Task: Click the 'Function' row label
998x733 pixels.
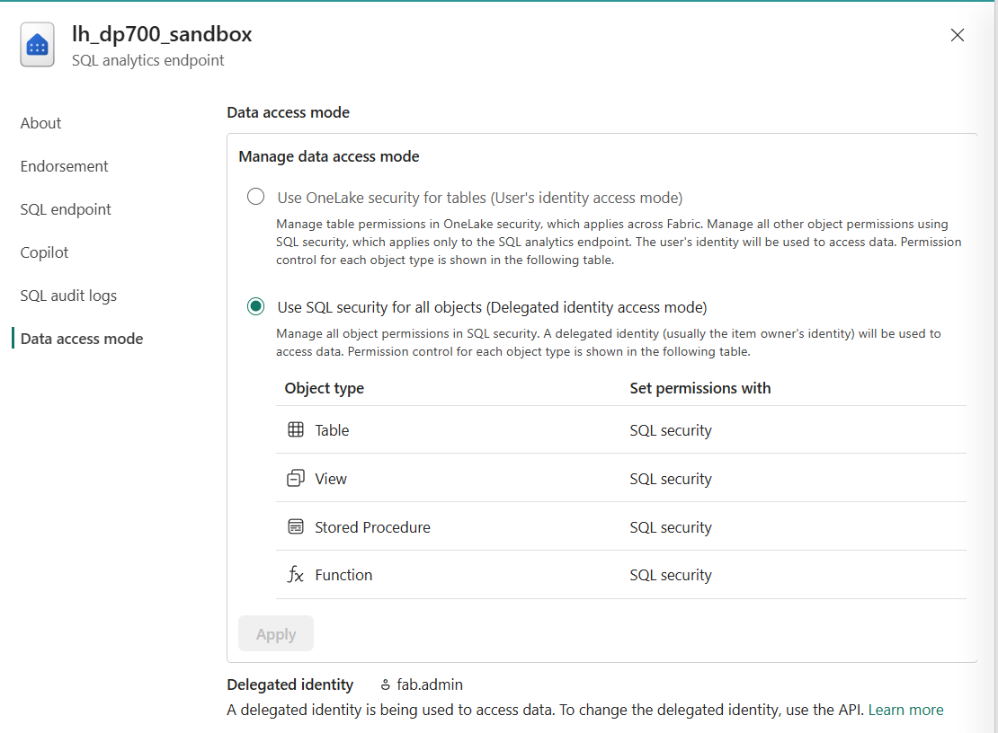Action: tap(343, 575)
